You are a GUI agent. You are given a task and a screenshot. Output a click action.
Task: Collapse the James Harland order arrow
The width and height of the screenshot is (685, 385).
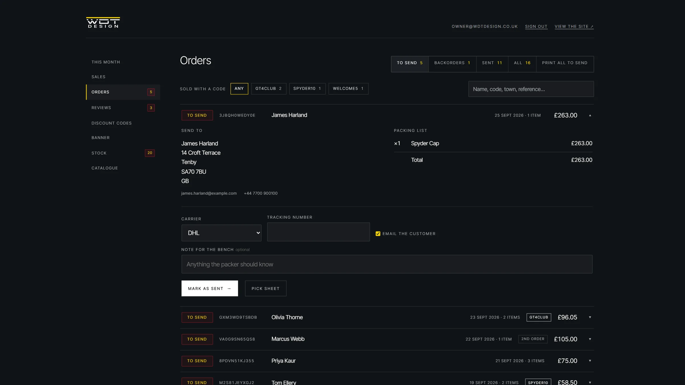pyautogui.click(x=590, y=115)
